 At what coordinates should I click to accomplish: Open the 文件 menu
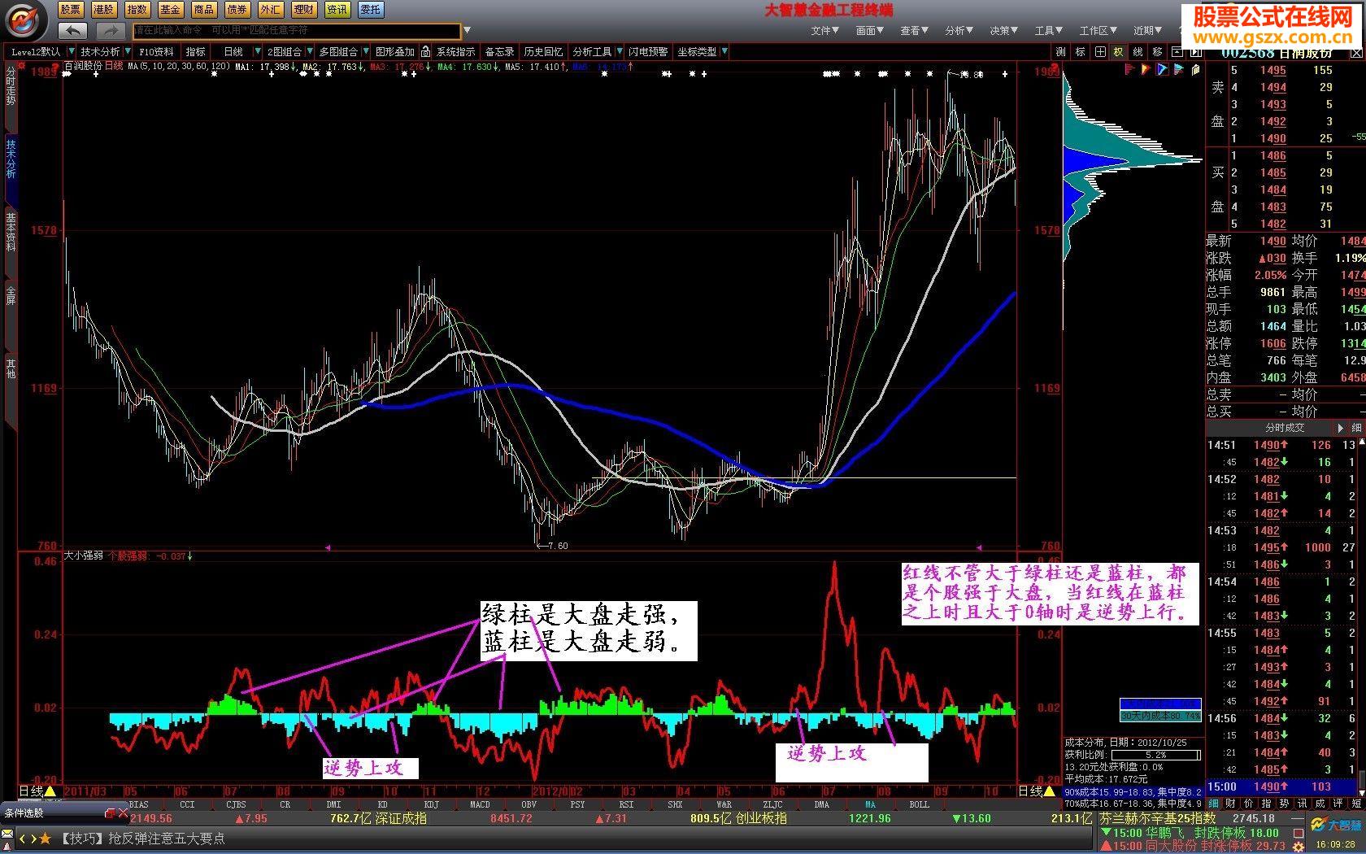(824, 31)
